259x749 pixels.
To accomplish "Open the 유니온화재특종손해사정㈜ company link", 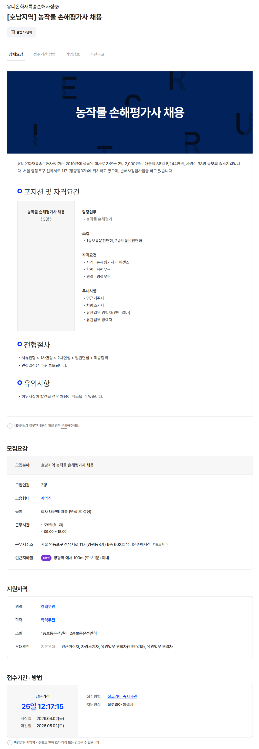I will [x=33, y=7].
